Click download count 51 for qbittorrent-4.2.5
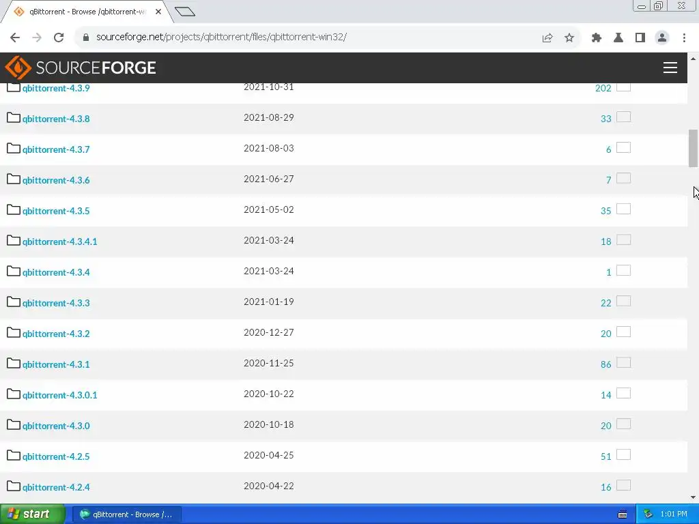The image size is (699, 524). (x=606, y=456)
